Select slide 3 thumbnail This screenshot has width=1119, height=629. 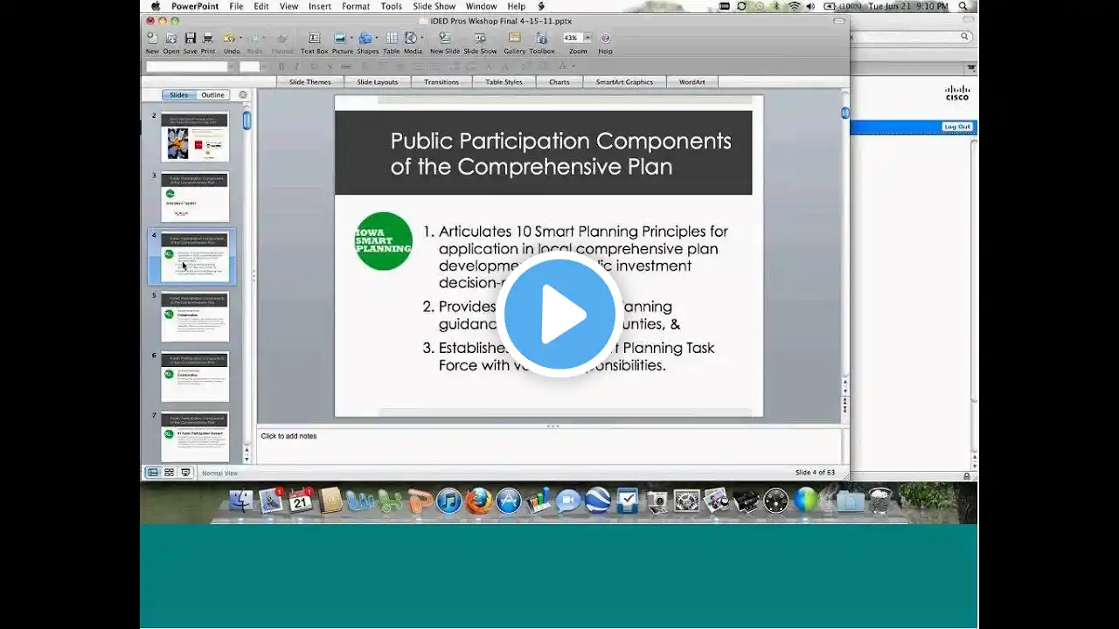point(194,197)
